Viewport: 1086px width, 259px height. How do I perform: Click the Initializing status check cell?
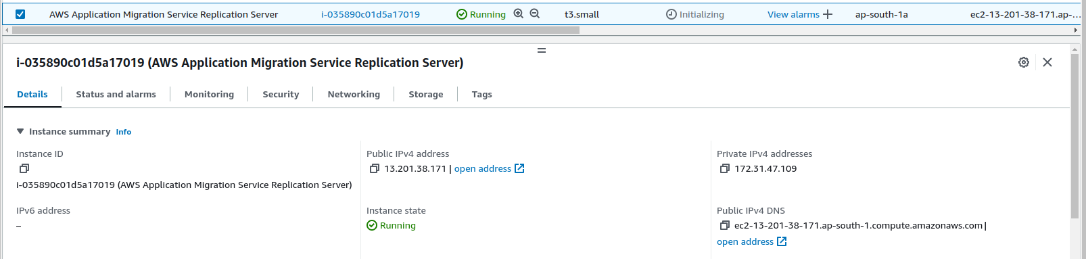click(695, 14)
